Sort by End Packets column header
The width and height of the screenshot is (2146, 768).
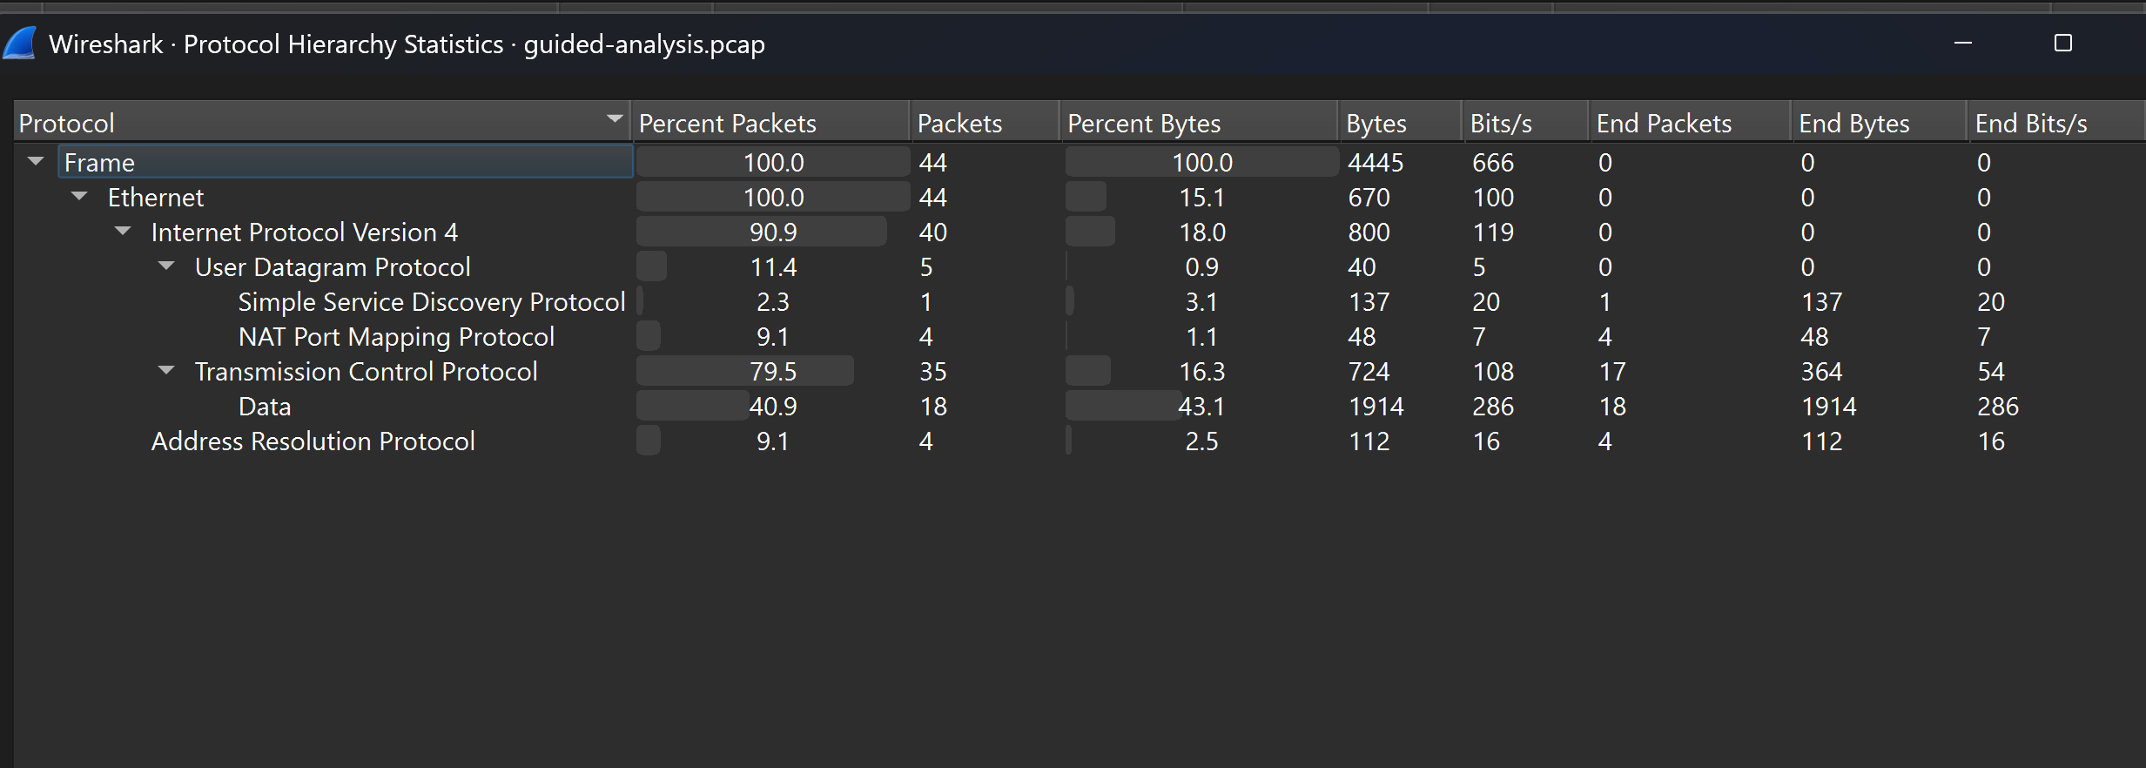[x=1691, y=123]
